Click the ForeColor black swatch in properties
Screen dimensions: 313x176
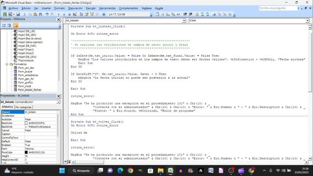(26, 152)
